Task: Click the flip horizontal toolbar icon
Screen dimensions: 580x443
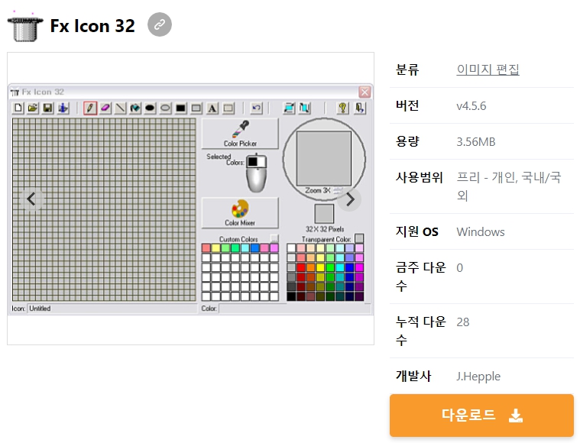Action: tap(290, 108)
